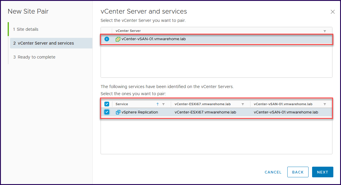The height and width of the screenshot is (185, 341).
Task: Click the vCenter server icon beside vCenter-vSAN-01.vmwarehome.lab
Action: pyautogui.click(x=118, y=39)
